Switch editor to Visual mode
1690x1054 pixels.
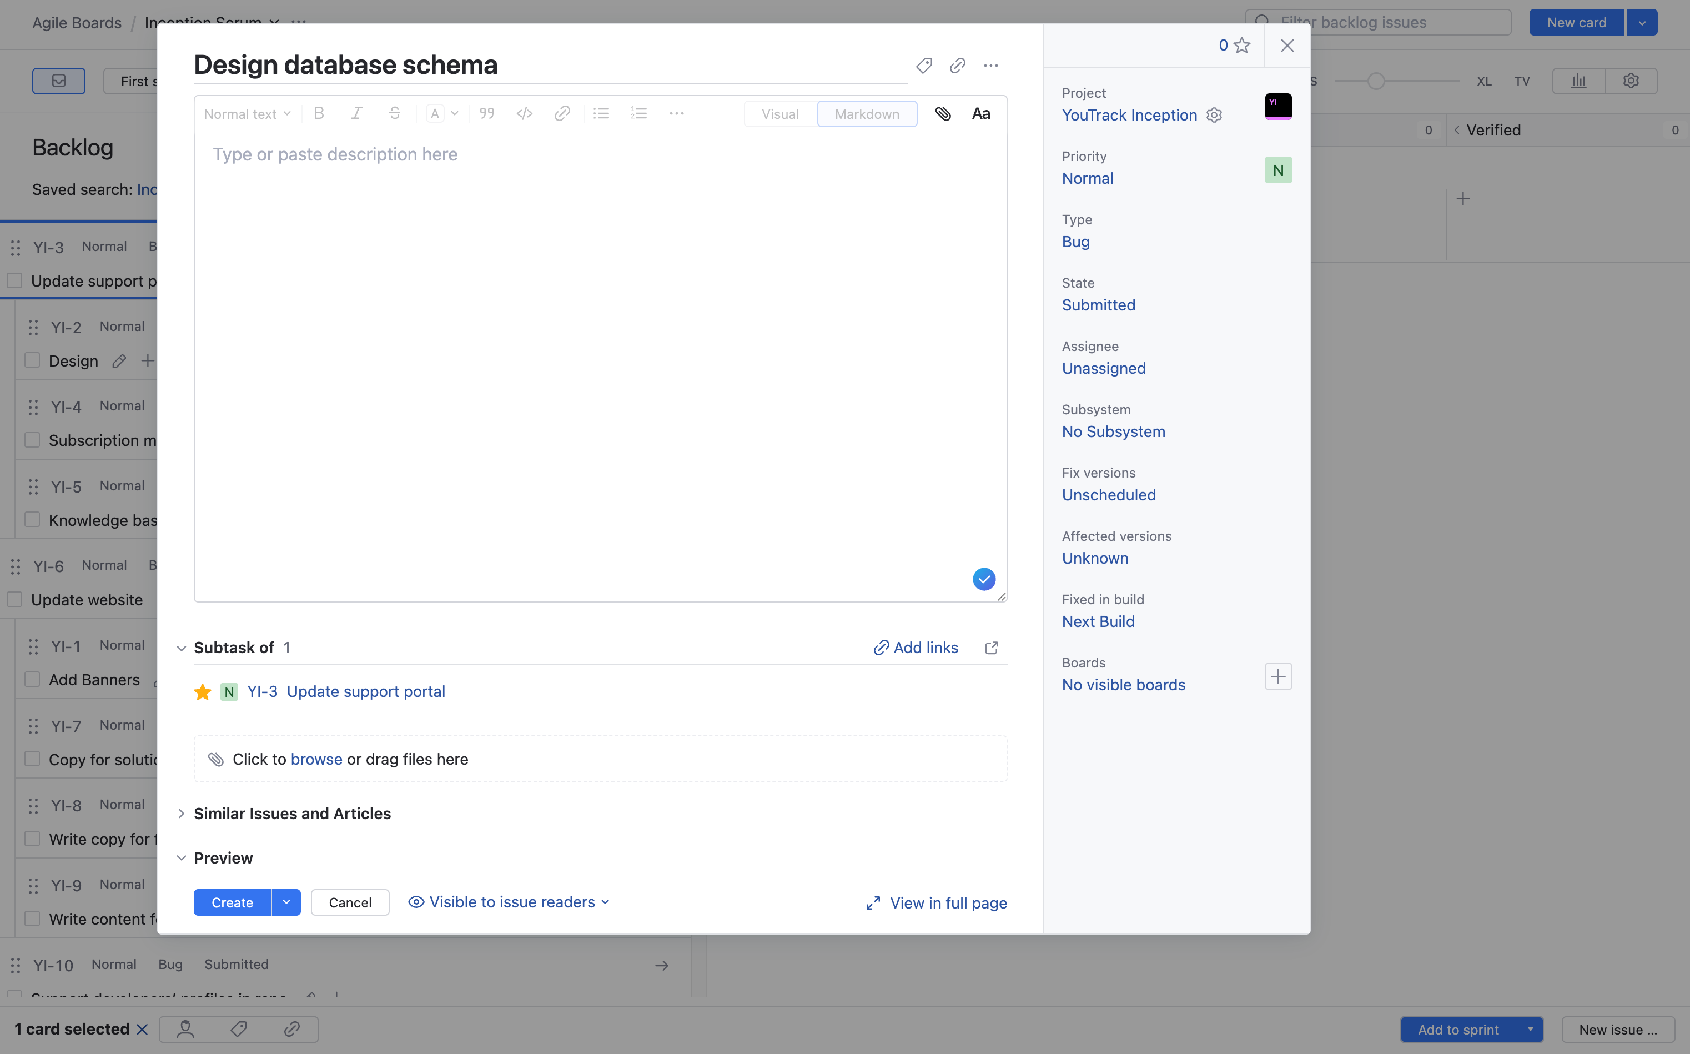point(780,114)
